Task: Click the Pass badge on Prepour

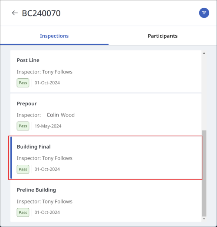Action: [23, 126]
